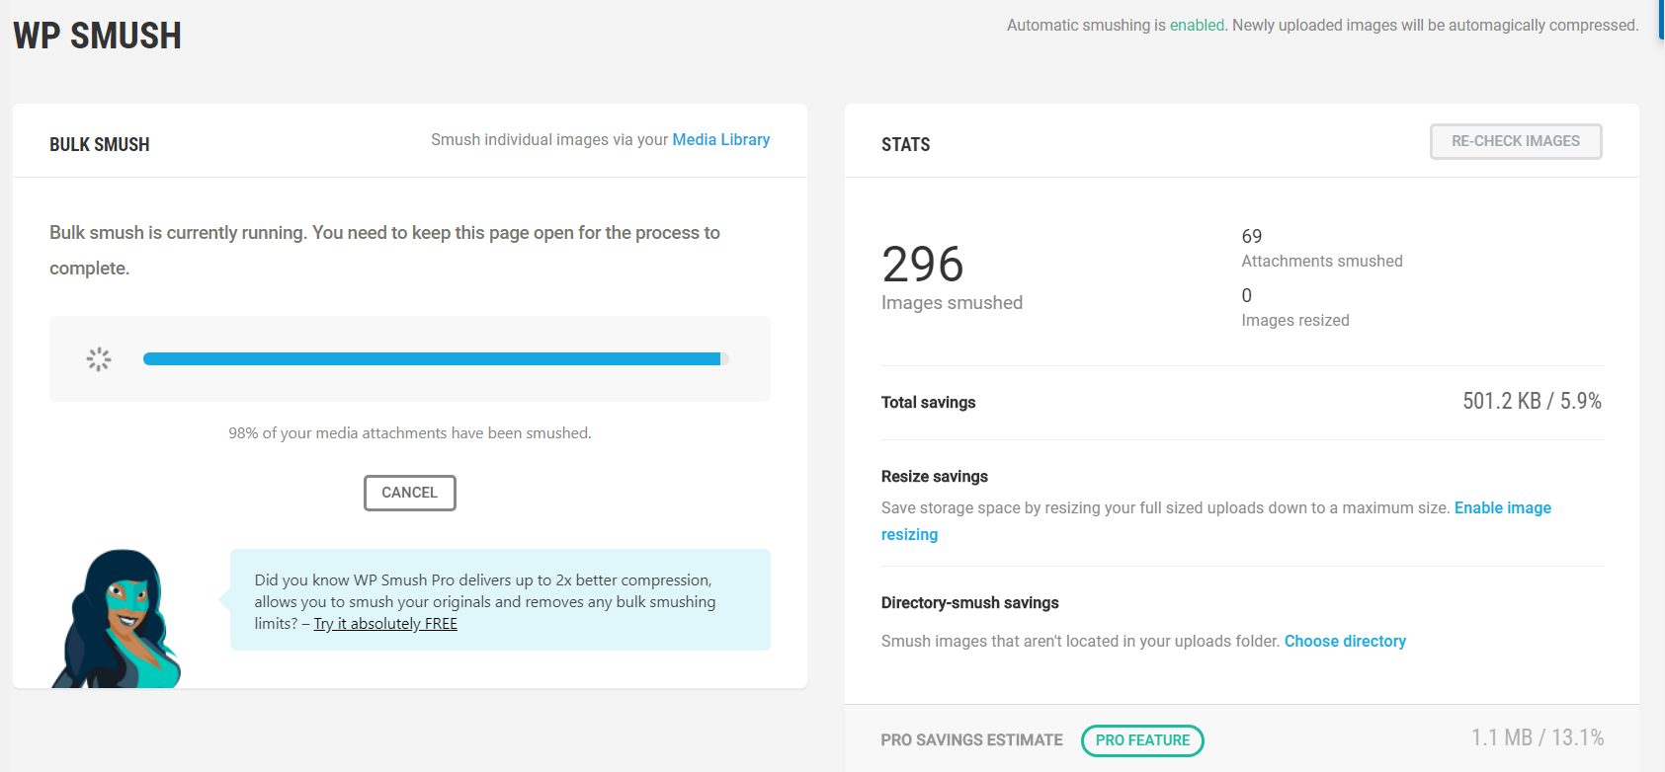This screenshot has height=772, width=1665.
Task: Click the loading spinner icon
Action: point(99,359)
